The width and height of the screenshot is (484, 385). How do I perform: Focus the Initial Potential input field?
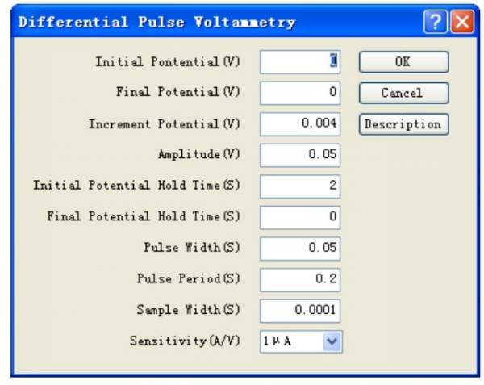tap(300, 62)
